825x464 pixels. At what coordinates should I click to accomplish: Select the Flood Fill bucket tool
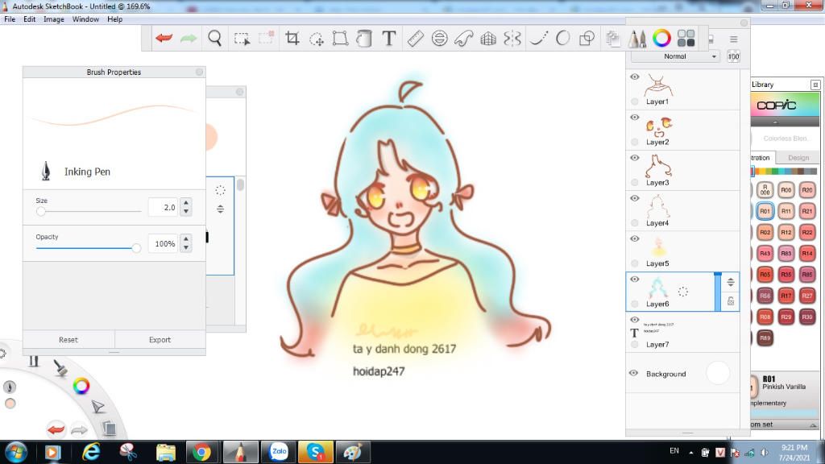(363, 39)
